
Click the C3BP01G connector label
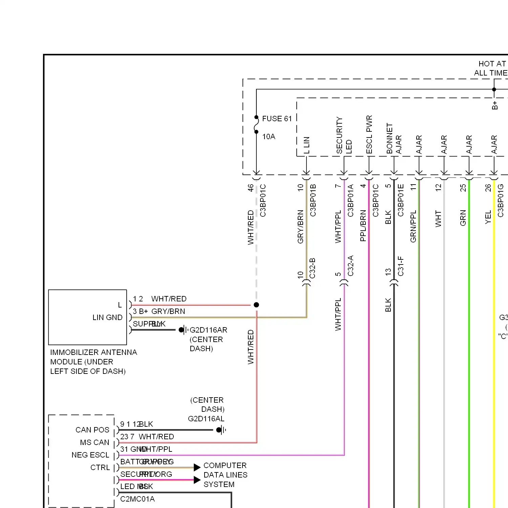tap(501, 200)
